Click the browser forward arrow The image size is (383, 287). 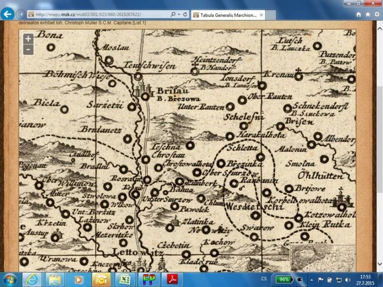[21, 14]
